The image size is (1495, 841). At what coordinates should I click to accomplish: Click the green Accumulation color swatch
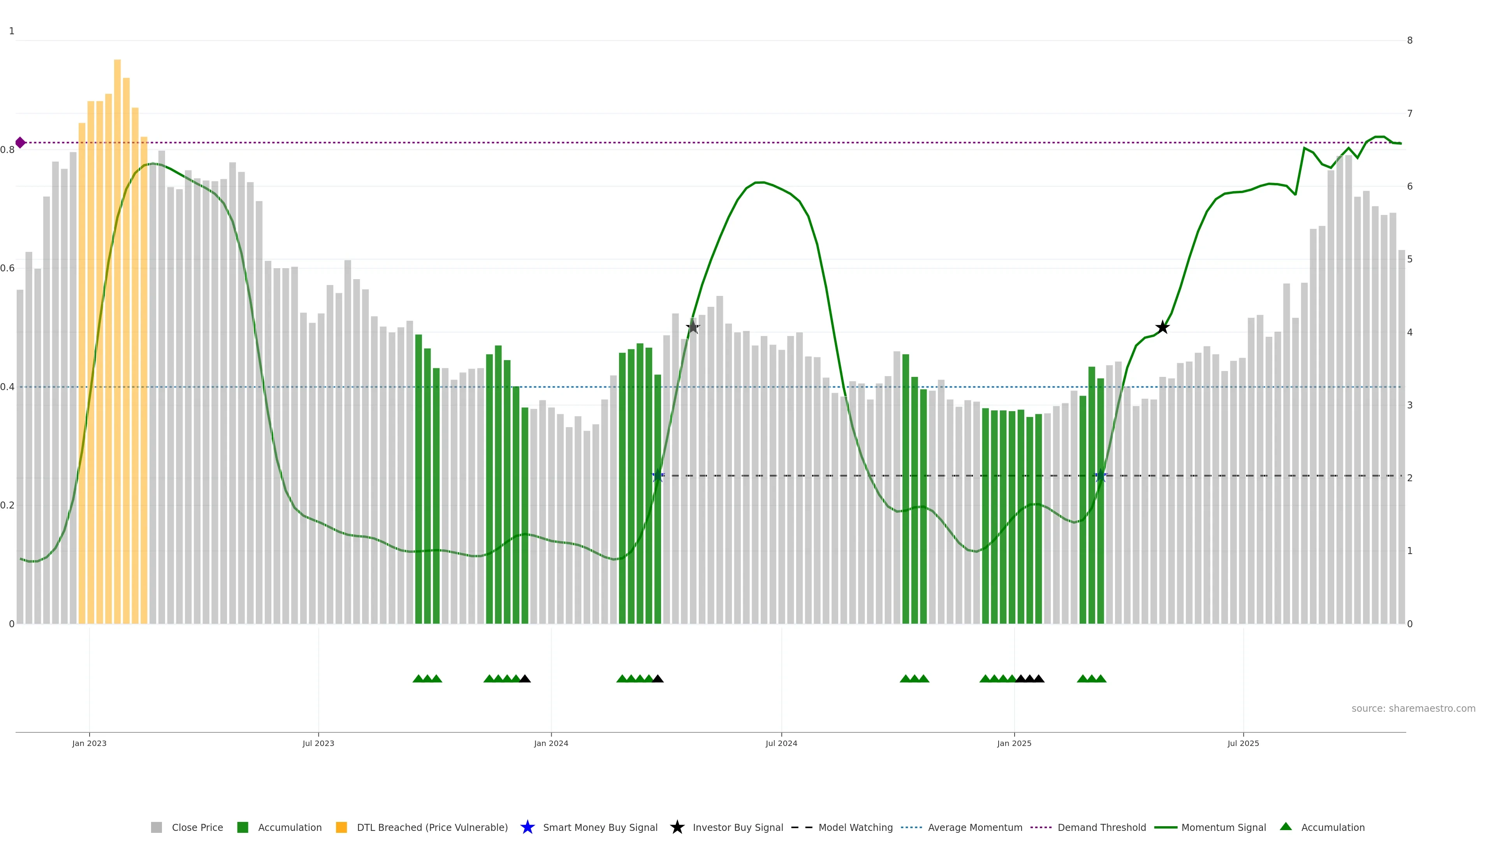[243, 828]
